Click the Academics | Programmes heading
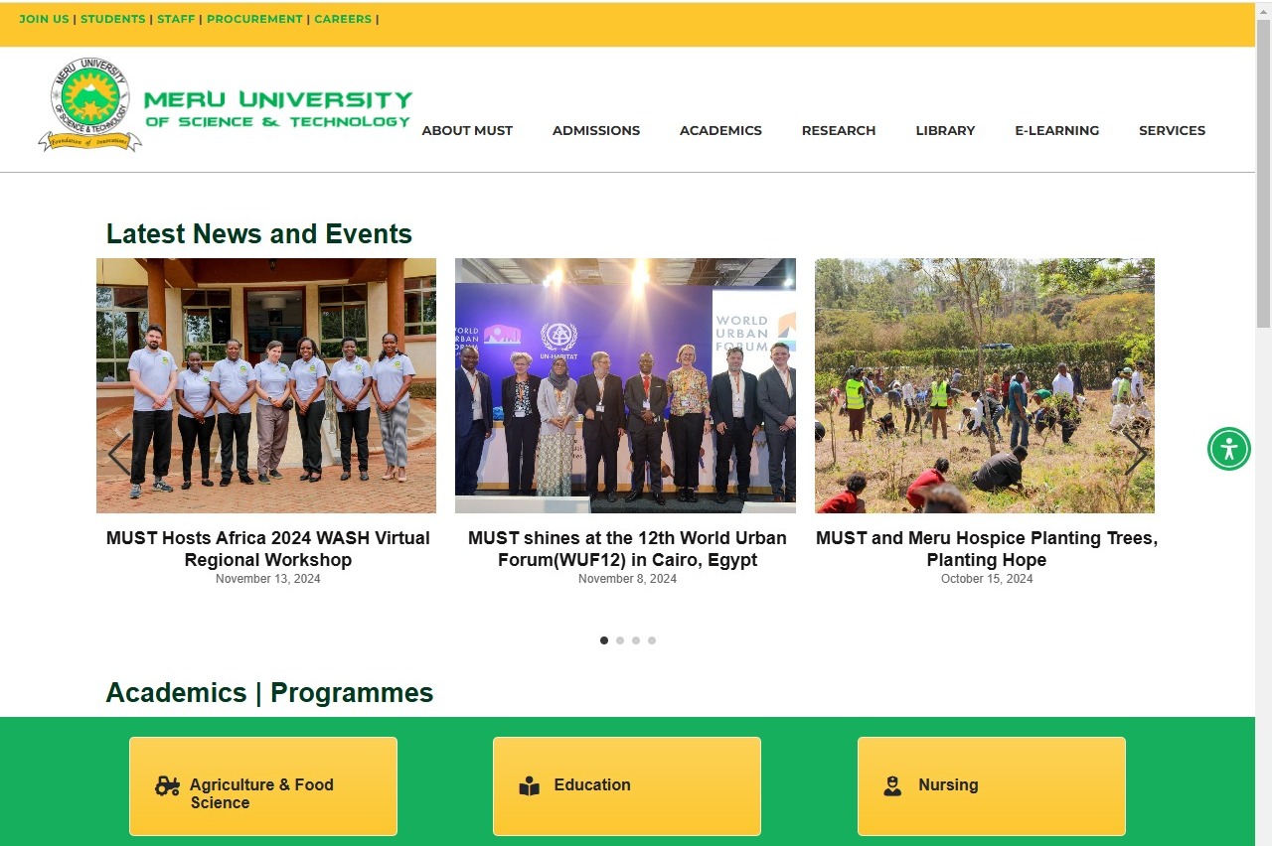This screenshot has width=1272, height=846. pyautogui.click(x=270, y=693)
